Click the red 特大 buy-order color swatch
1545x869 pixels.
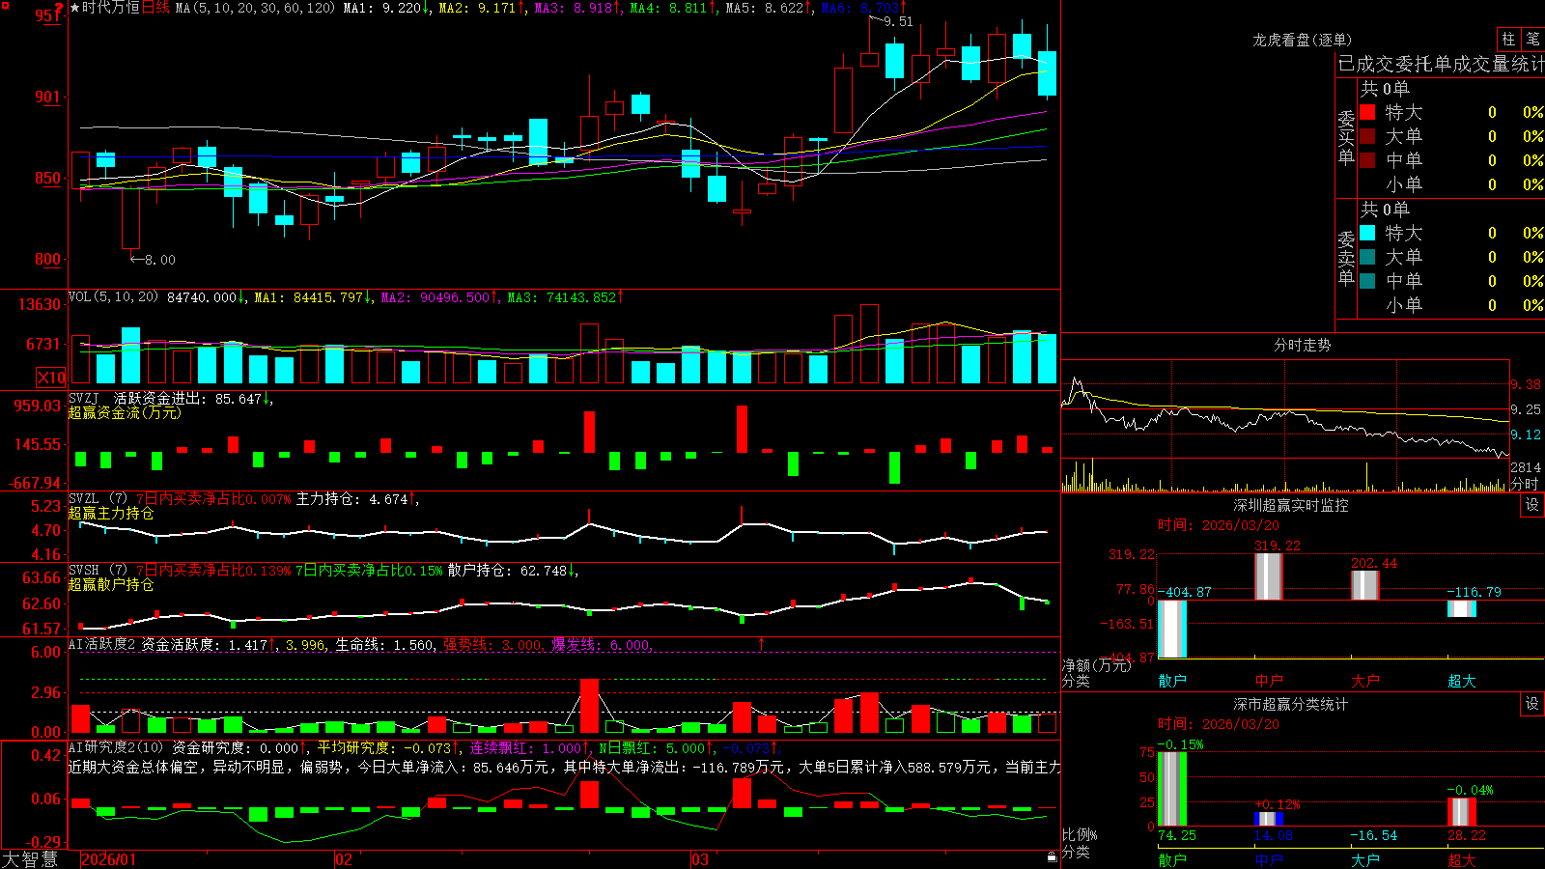click(1367, 112)
